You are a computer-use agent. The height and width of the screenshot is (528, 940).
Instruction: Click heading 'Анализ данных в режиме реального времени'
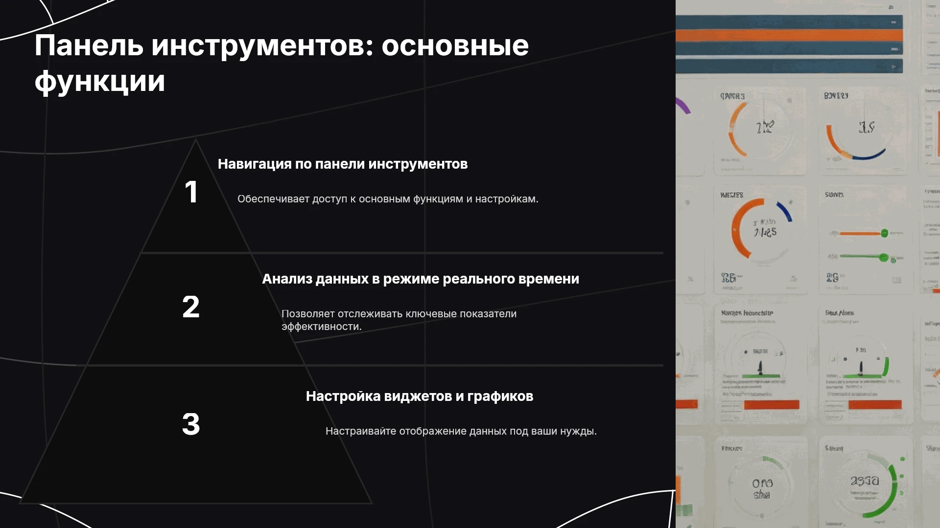[x=421, y=279]
